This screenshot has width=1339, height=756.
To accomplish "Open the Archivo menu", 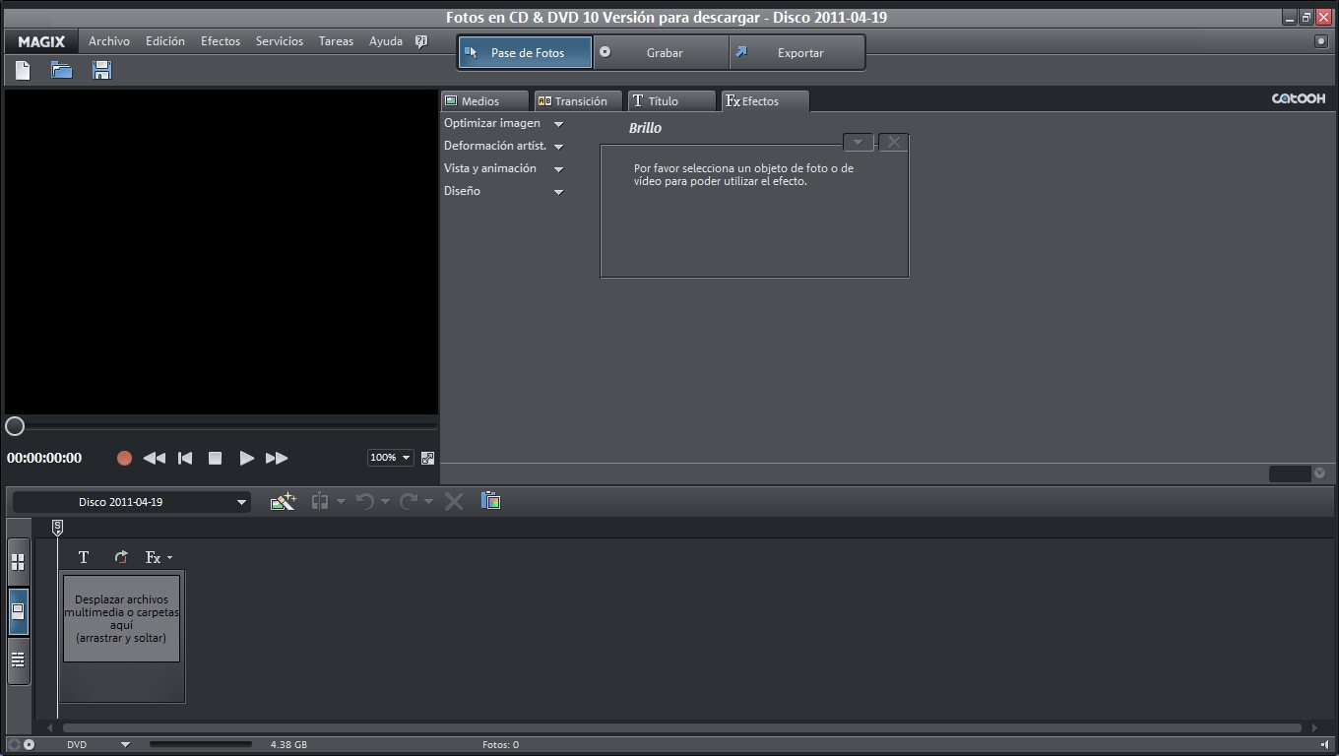I will (109, 41).
